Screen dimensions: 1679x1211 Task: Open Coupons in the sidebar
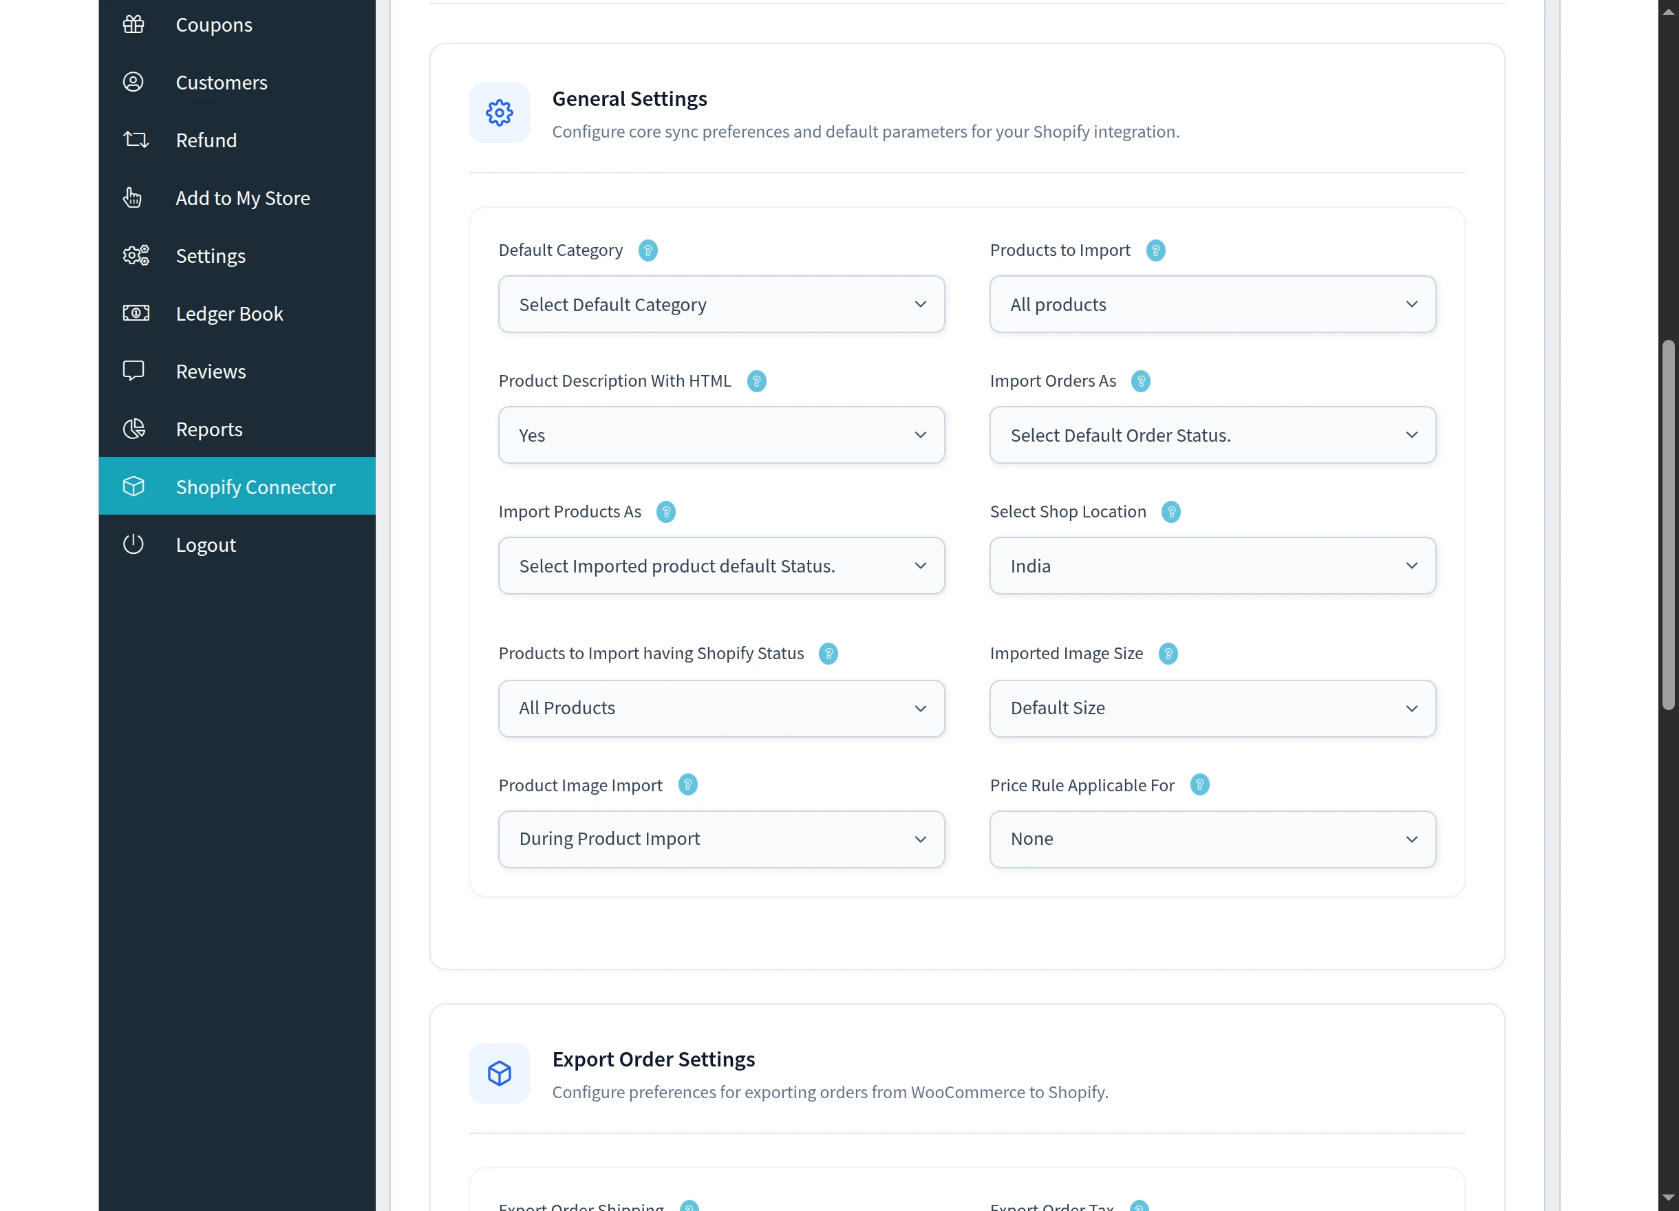(x=237, y=25)
